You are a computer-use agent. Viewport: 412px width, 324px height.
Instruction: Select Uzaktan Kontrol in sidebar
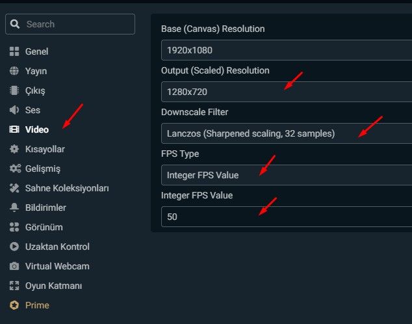coord(57,247)
